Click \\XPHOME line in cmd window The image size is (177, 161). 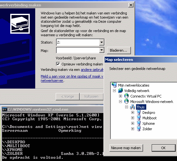12,149
